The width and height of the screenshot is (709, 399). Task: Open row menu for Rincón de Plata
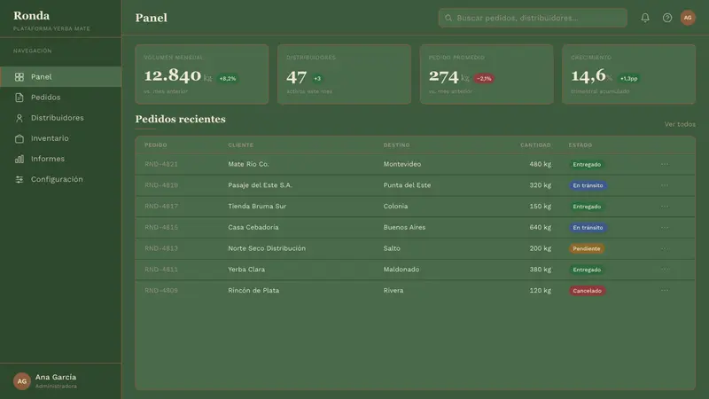pos(664,291)
